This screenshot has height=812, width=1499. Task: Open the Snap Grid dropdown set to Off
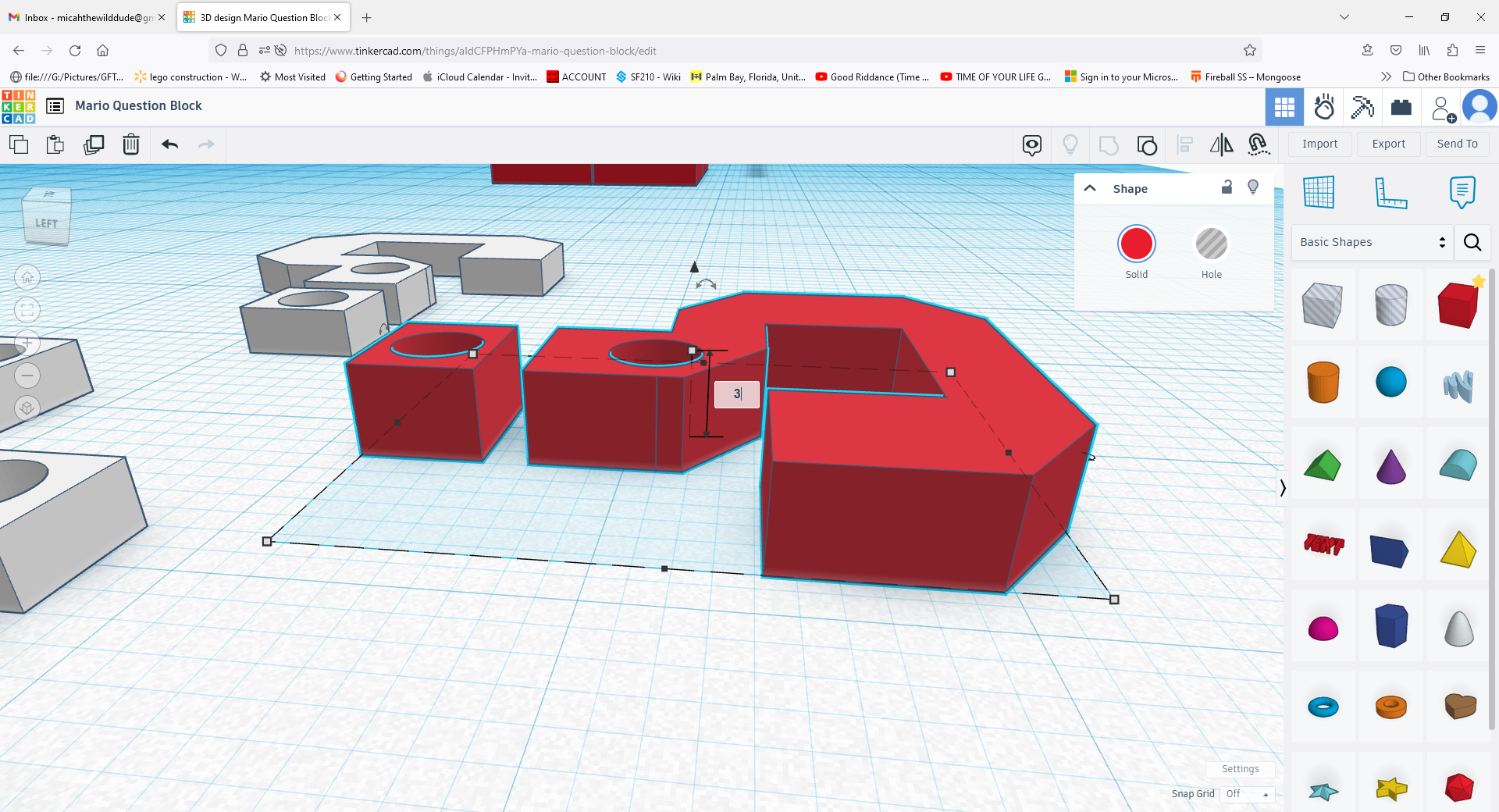(1247, 794)
